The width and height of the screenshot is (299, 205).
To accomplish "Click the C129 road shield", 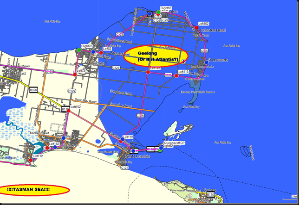I will coord(71,91).
